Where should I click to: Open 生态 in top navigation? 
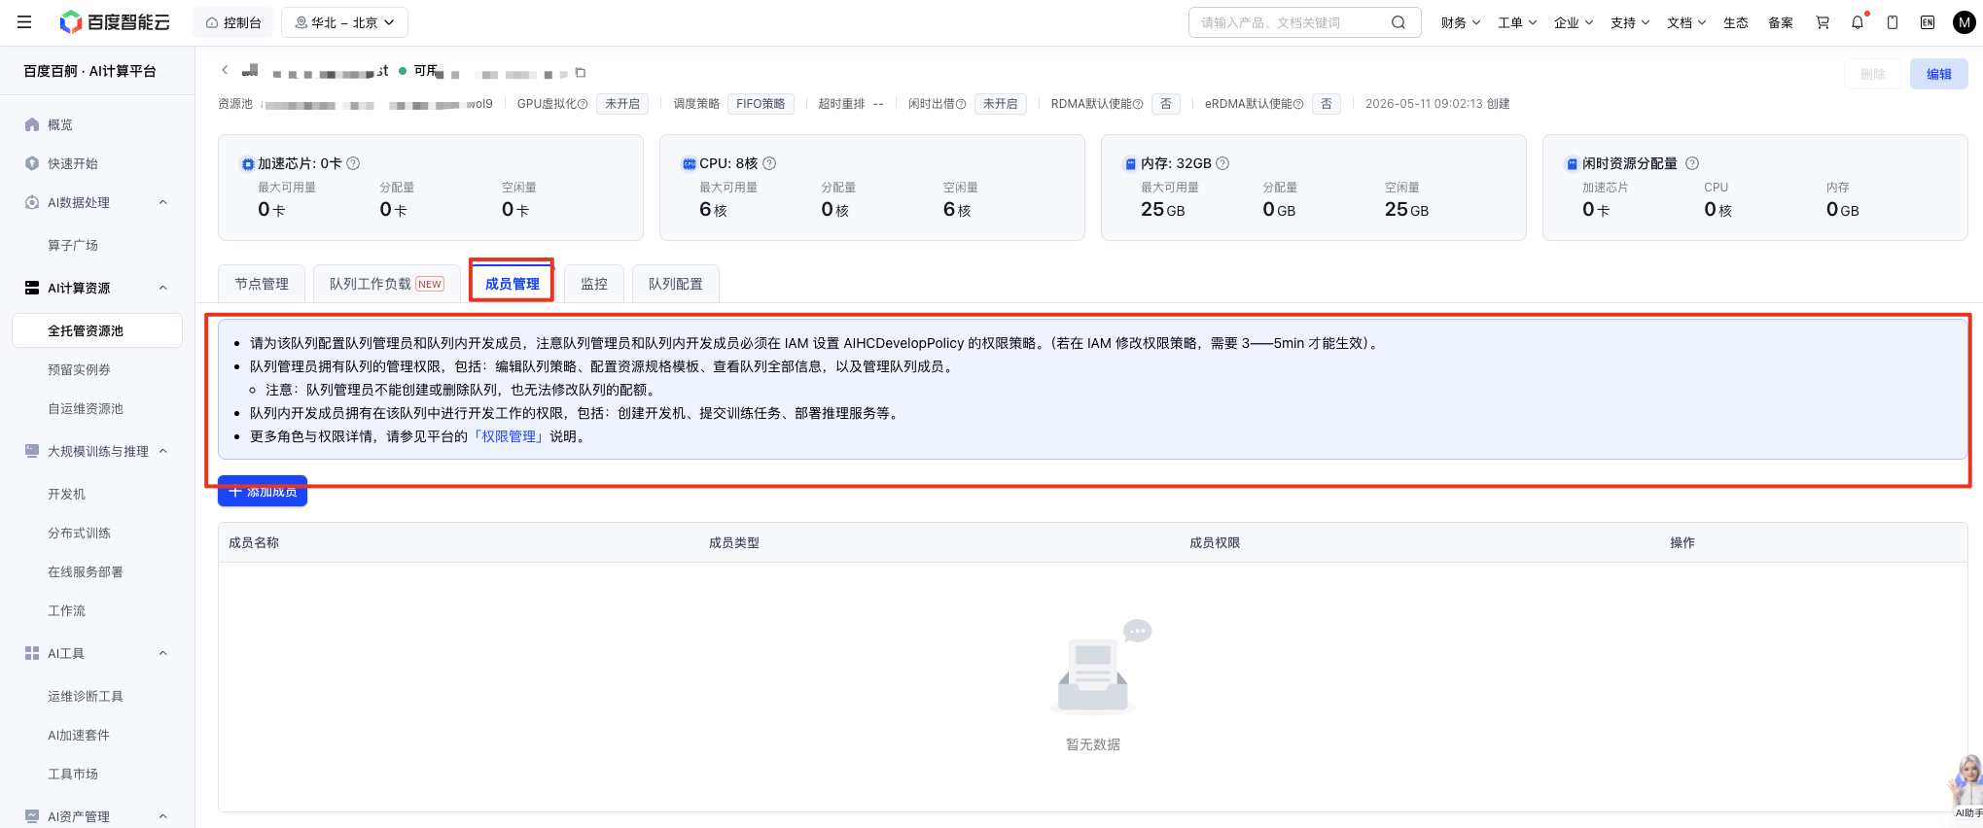pyautogui.click(x=1736, y=22)
